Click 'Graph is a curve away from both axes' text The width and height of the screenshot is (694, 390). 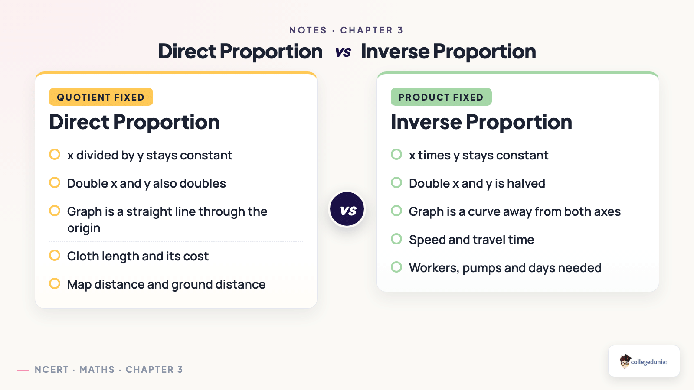point(515,212)
